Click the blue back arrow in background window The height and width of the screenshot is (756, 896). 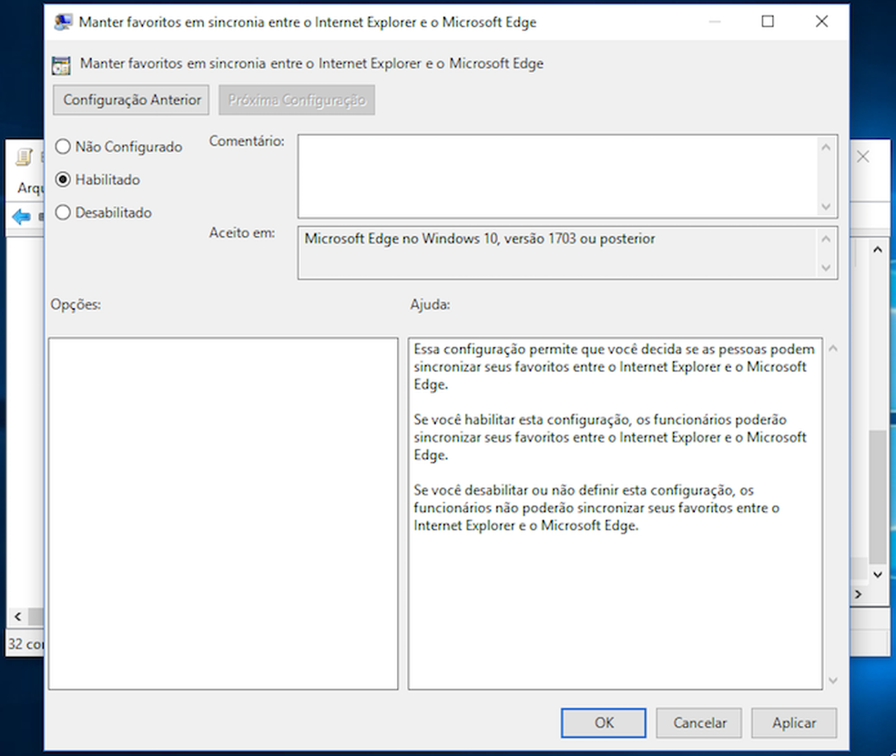coord(21,217)
